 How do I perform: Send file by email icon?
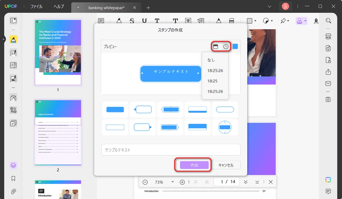click(328, 83)
